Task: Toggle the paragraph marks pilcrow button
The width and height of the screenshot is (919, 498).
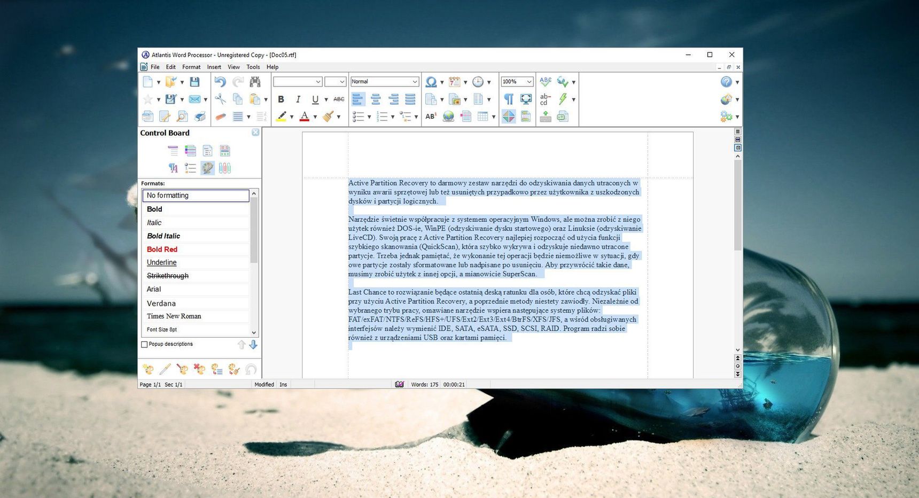Action: 509,99
